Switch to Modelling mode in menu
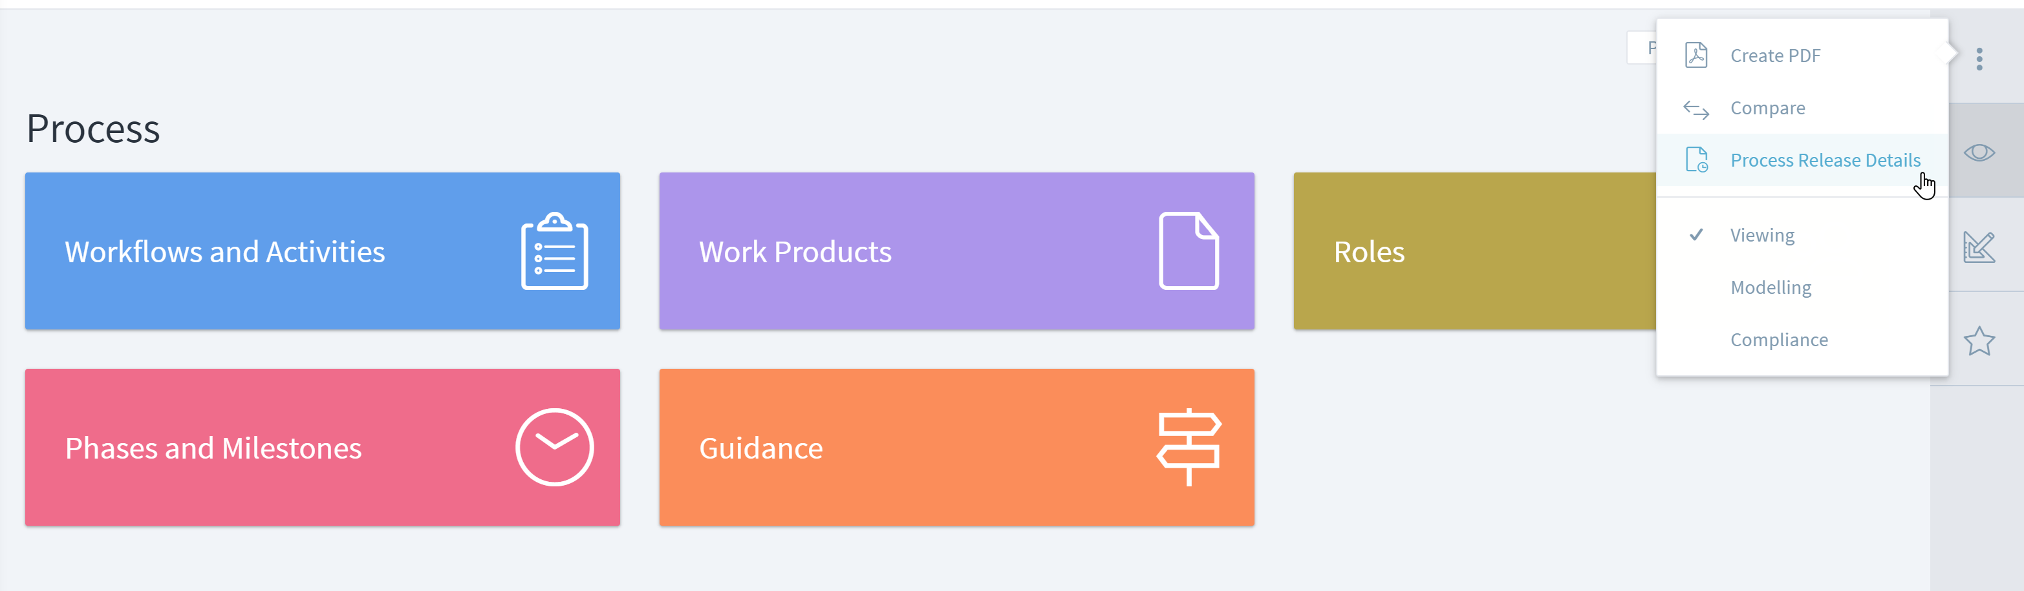 [1771, 288]
